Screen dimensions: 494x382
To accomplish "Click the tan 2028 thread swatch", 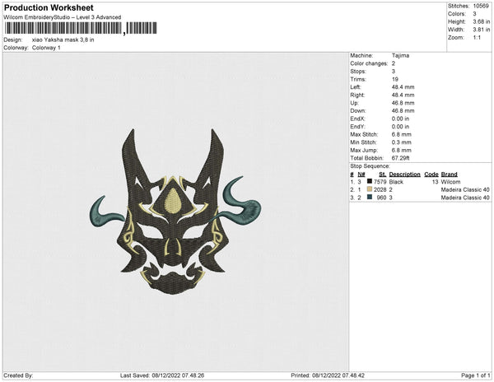I will tap(370, 189).
